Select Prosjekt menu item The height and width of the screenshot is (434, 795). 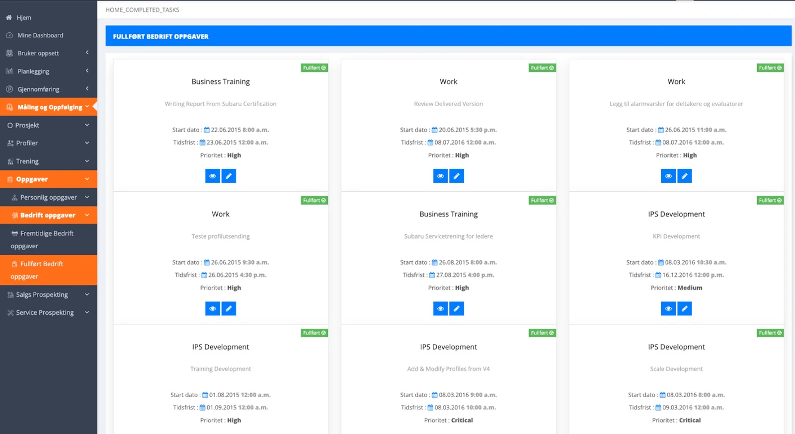click(48, 125)
